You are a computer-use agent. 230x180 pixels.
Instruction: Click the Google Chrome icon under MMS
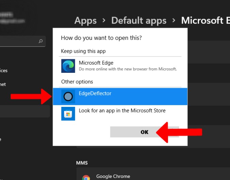[x=86, y=177]
